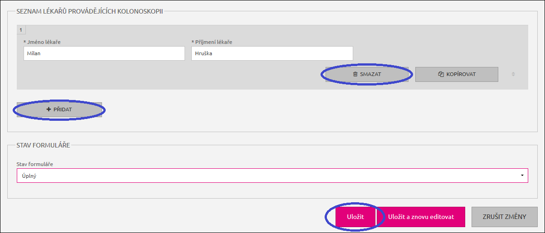
Task: Select the Úplný combo box
Action: pyautogui.click(x=272, y=176)
